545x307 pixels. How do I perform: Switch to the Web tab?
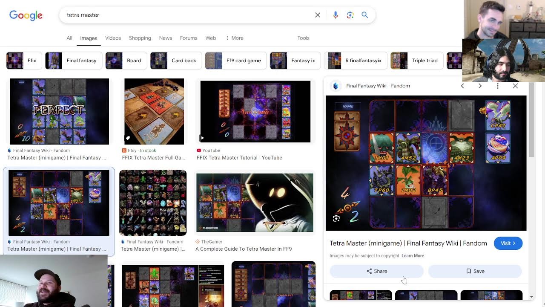tap(211, 38)
